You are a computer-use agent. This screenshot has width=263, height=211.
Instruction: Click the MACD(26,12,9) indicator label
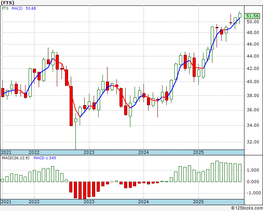(15, 158)
